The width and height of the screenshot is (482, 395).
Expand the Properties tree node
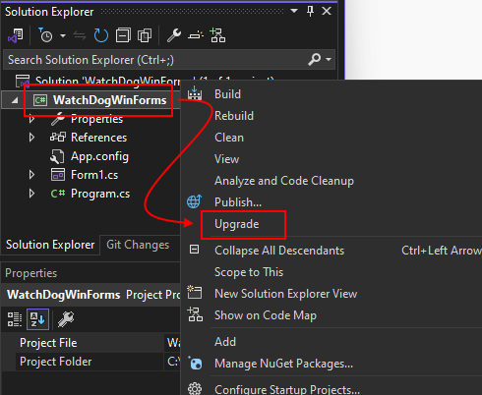31,119
